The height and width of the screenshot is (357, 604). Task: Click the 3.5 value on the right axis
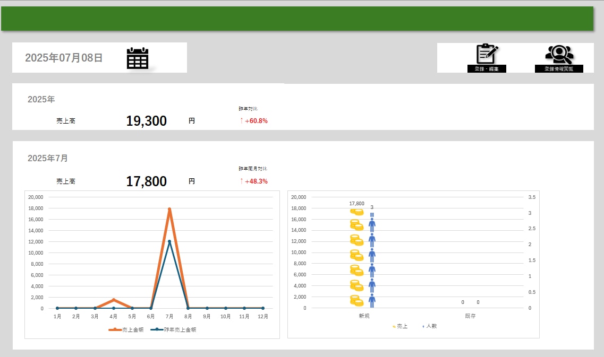(532, 197)
